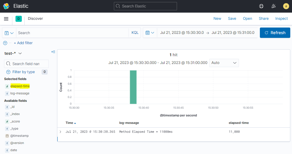Select the _type available field
This screenshot has height=154, width=292.
coord(14,128)
